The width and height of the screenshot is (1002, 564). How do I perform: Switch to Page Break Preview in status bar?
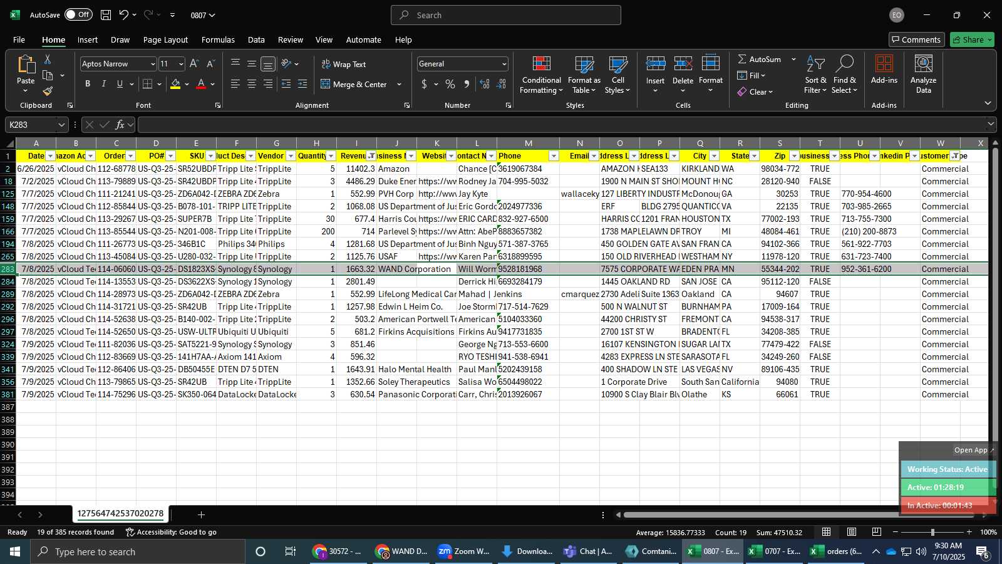coord(877,532)
